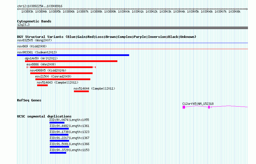Select the blue bar under %ID:90.3729
Screen dimensions: 256x164
tap(58, 153)
